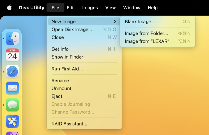Screen dimensions: 209x135
Task: Choose Show in Finder
Action: point(84,57)
